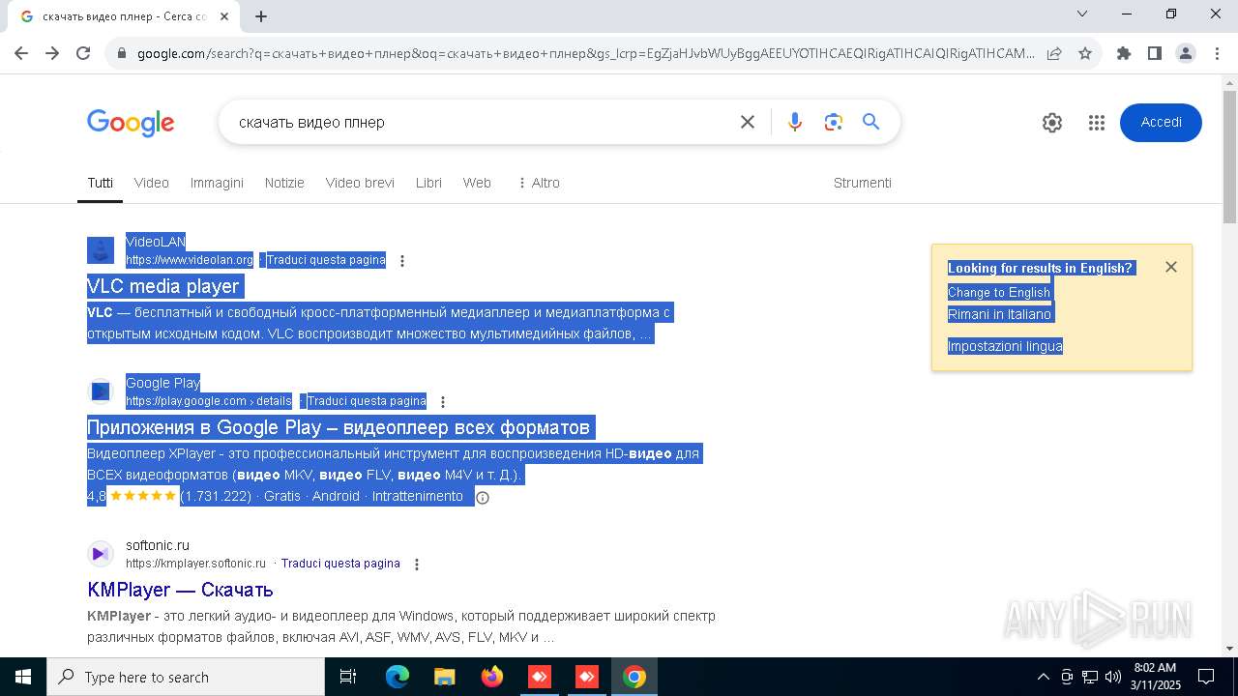Open options for the Google Play result

[x=443, y=402]
